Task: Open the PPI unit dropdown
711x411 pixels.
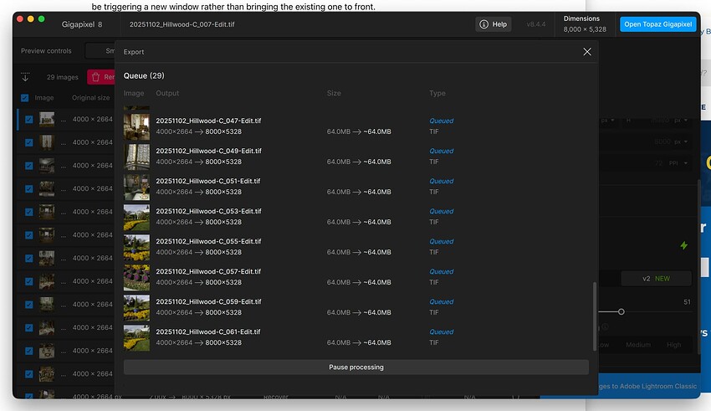Action: (x=678, y=163)
